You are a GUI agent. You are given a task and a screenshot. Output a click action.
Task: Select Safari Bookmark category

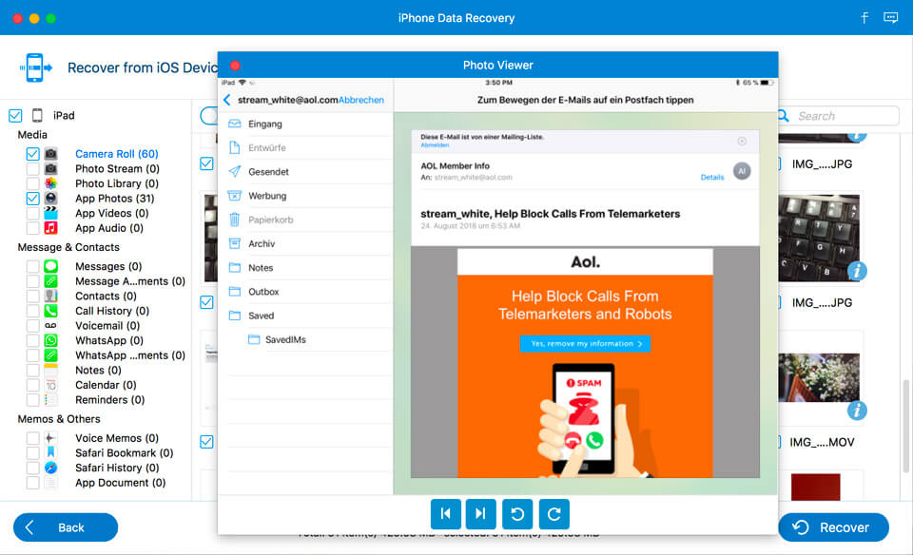115,453
